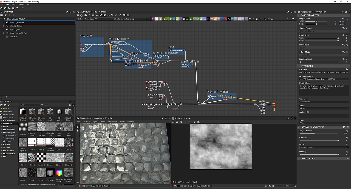Click the graph search magnifier icon
This screenshot has height=189, width=351.
point(93,15)
